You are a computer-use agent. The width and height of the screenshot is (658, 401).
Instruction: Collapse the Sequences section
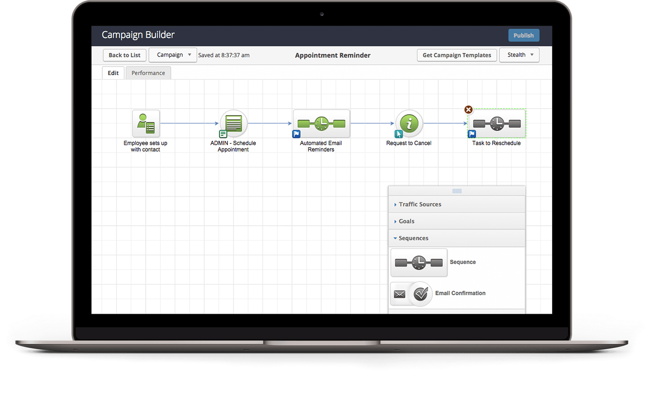[x=413, y=238]
